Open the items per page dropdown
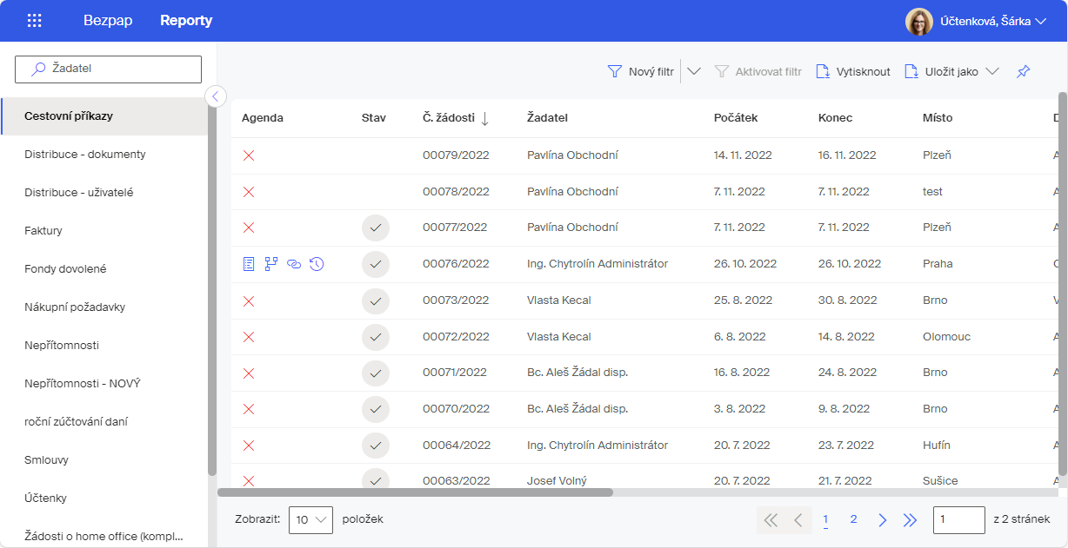 pos(310,520)
